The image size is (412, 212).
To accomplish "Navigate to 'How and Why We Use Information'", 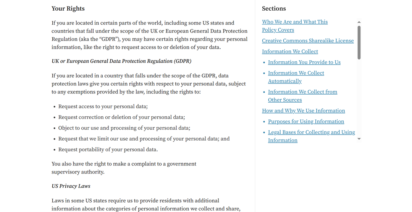I will tap(303, 111).
